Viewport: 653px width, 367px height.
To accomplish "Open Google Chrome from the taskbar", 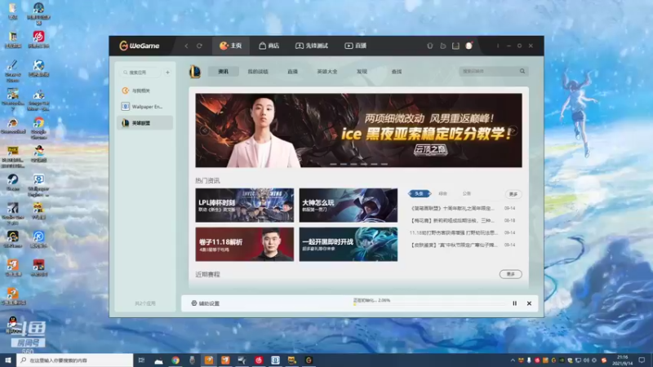I will click(175, 360).
